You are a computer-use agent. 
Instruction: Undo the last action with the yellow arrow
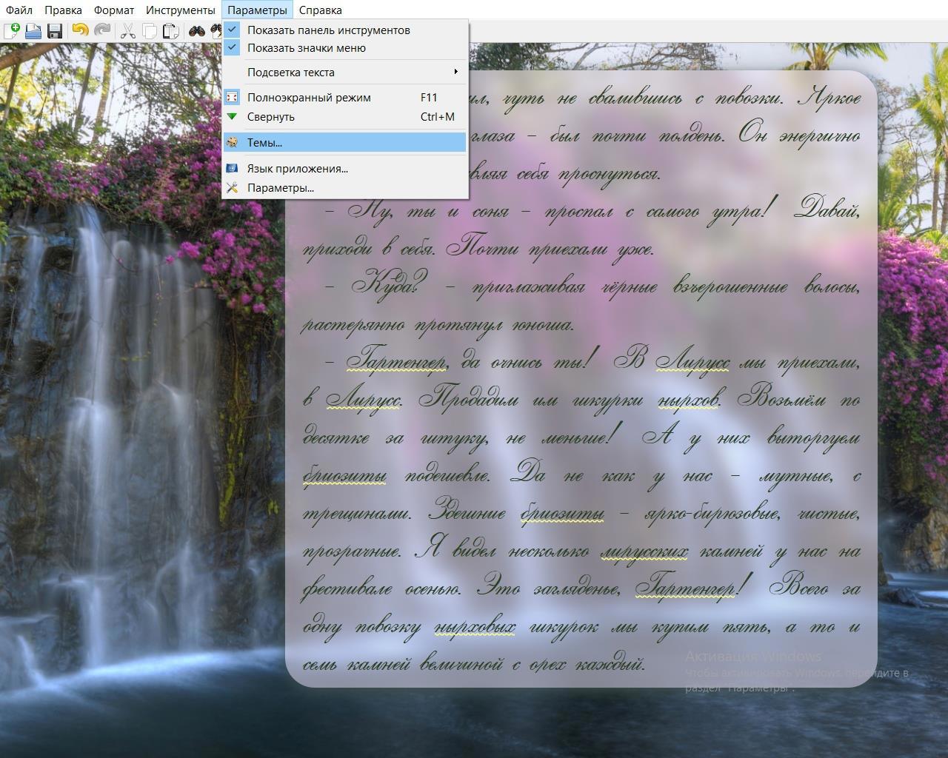pyautogui.click(x=80, y=31)
